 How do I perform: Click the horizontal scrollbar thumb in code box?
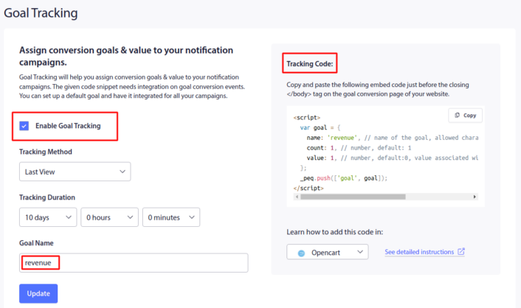[x=353, y=197]
